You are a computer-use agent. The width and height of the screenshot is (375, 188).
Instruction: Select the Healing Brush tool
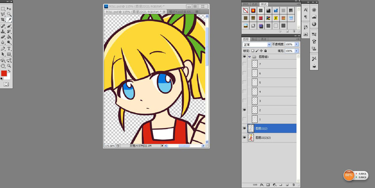tap(3, 26)
